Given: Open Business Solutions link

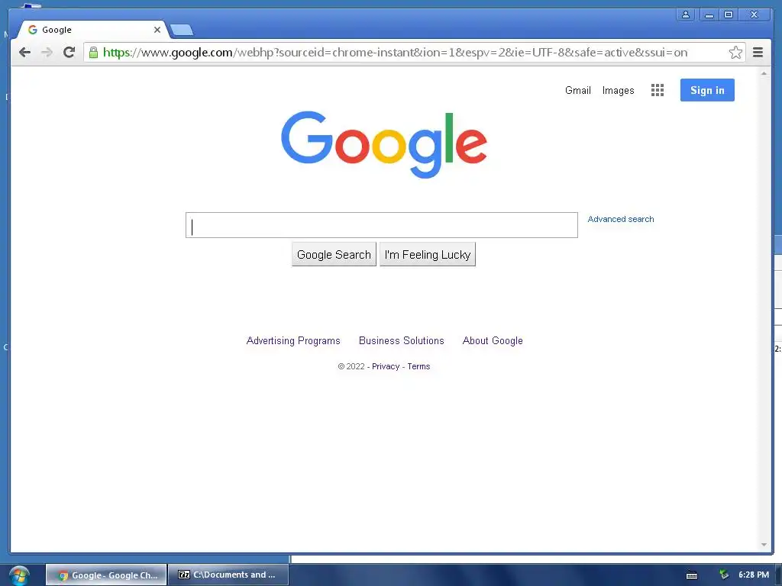Looking at the screenshot, I should [x=402, y=341].
